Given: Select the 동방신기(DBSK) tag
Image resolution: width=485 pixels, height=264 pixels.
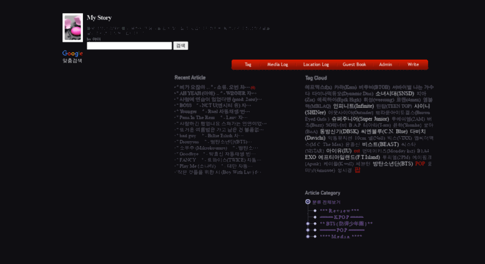Looking at the screenshot, I should 339,132.
